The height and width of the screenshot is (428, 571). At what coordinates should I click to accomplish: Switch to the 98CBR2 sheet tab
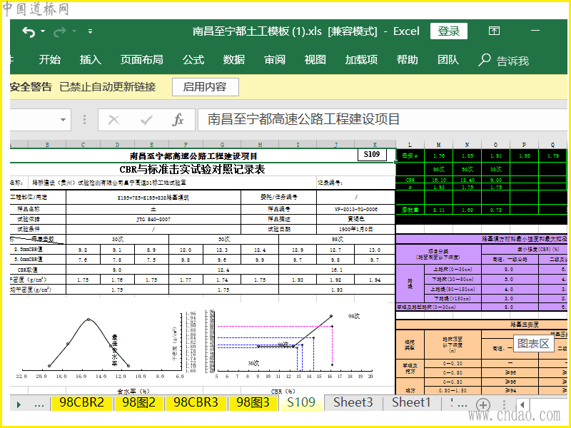pos(82,402)
